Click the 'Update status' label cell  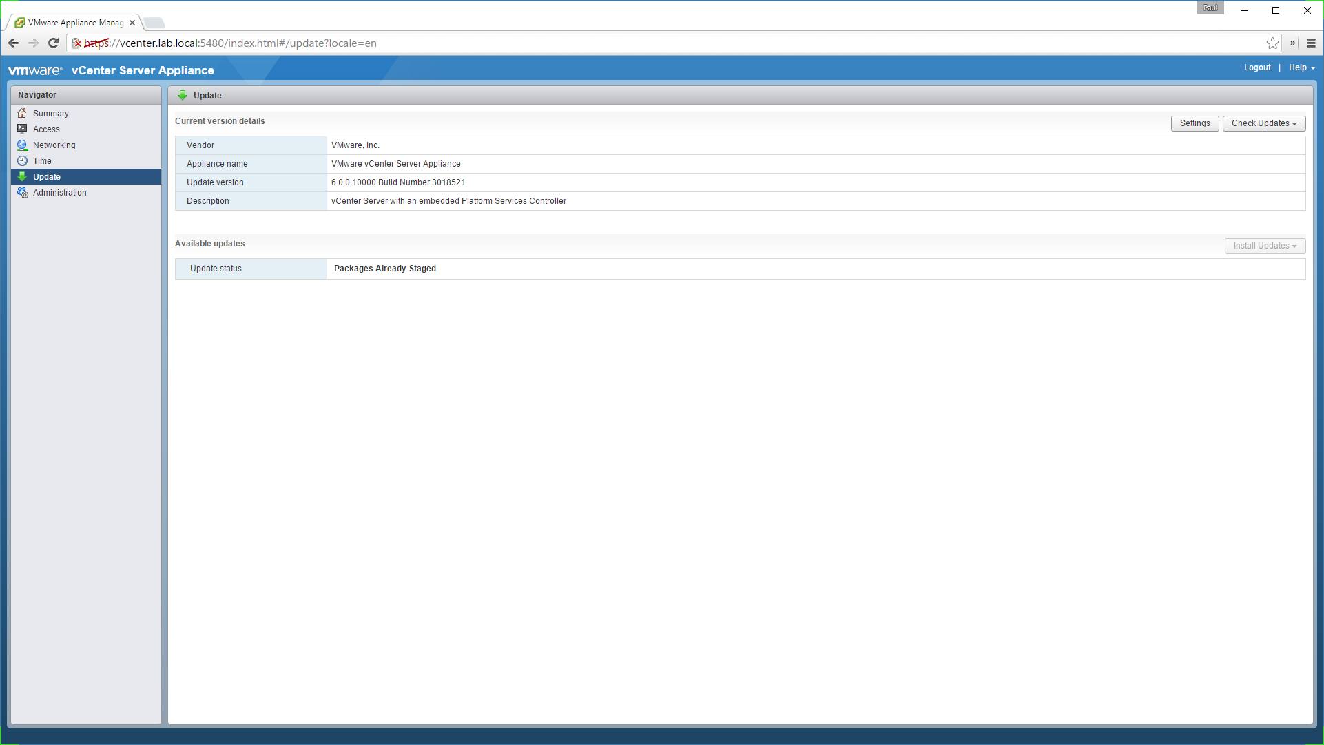[x=251, y=269]
